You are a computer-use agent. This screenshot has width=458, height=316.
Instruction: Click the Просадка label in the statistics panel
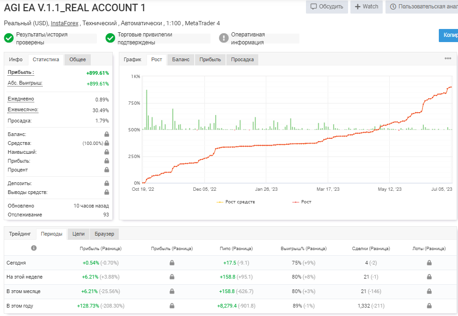(x=20, y=121)
